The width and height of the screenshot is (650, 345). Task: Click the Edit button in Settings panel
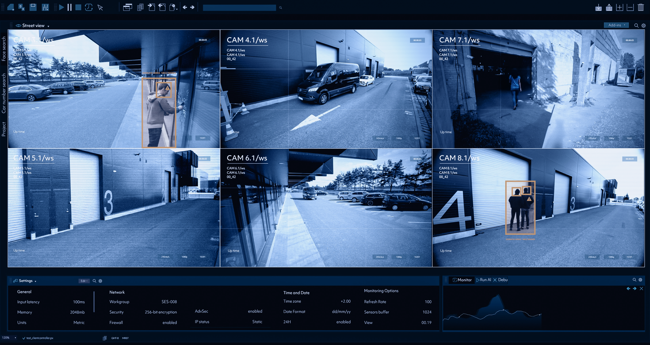coord(84,281)
